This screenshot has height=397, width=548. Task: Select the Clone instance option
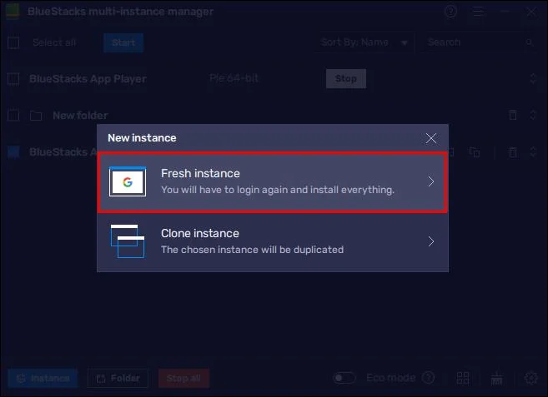point(273,241)
